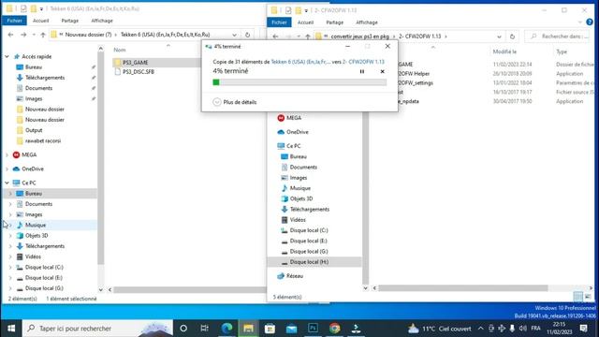Expand the highlighted Bureau under Ce PC, left window
599x337 pixels.
(x=10, y=194)
